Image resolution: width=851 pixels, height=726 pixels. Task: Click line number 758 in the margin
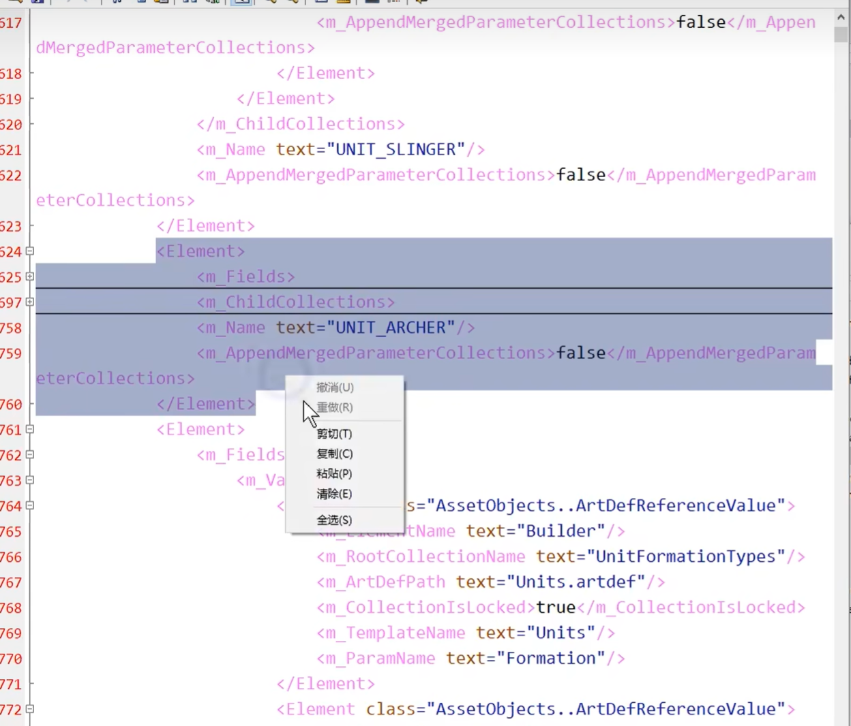(11, 328)
